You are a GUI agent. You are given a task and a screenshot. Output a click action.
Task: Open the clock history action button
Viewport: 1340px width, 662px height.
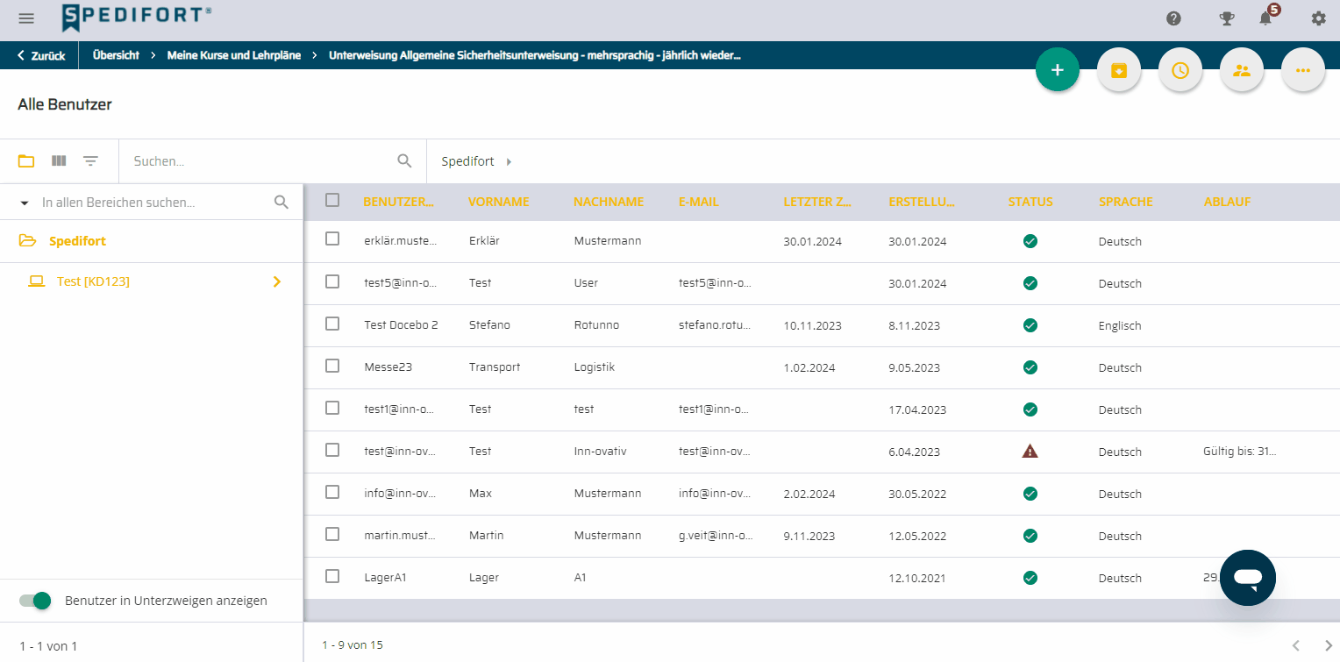pyautogui.click(x=1180, y=70)
